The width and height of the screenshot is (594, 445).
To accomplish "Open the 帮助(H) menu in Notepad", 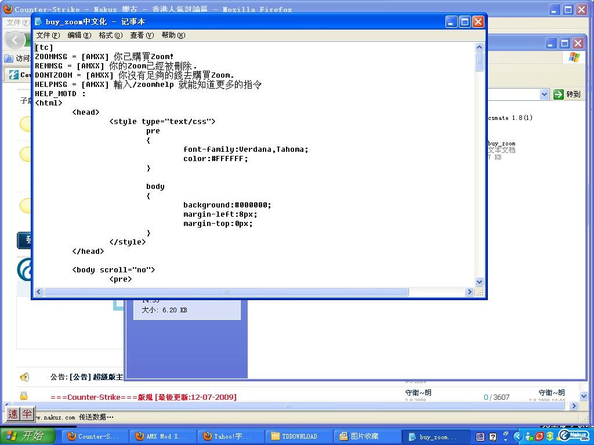I will click(x=173, y=35).
